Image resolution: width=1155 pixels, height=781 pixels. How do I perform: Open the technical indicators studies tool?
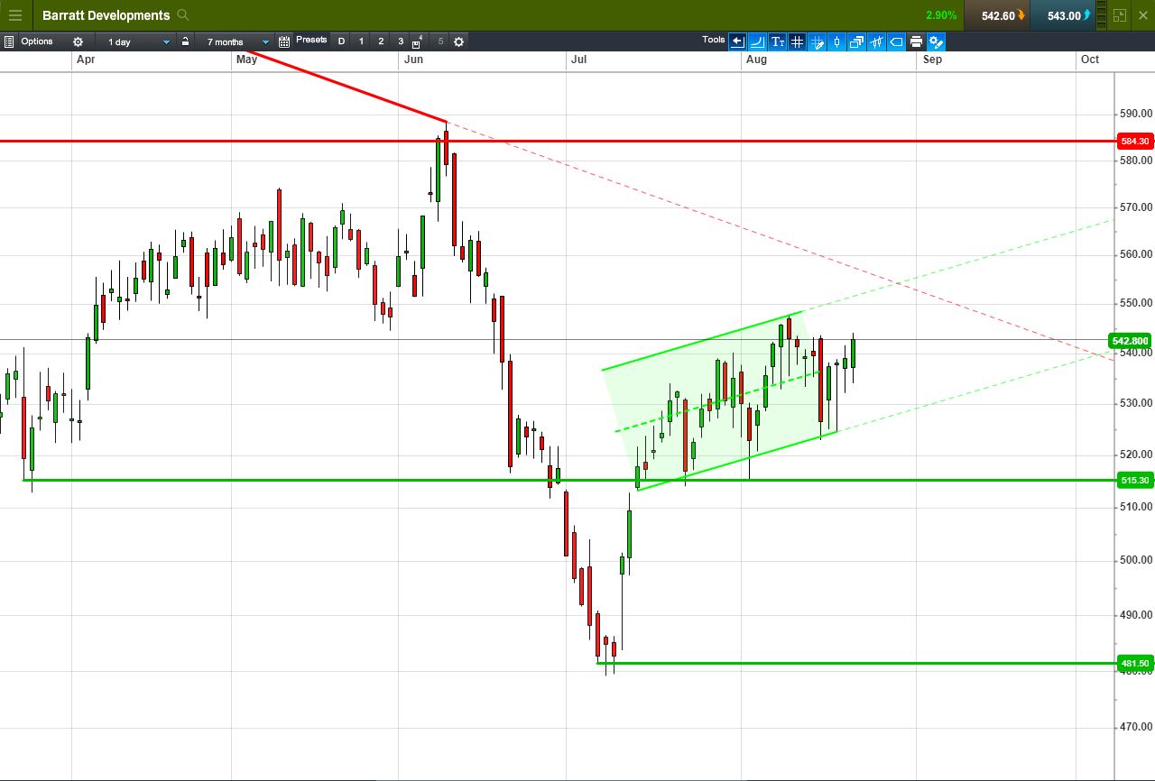tap(876, 41)
